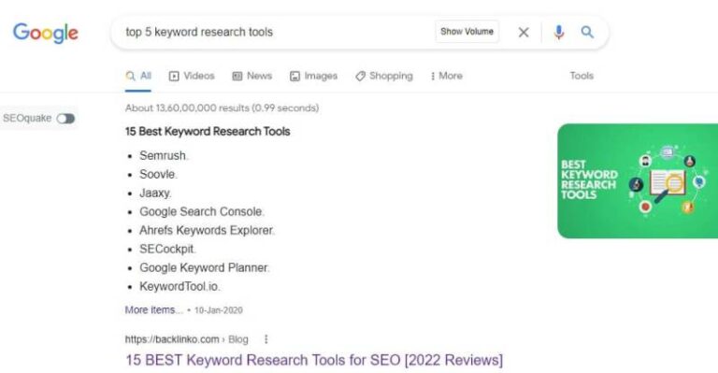This screenshot has height=373, width=718.
Task: Toggle the SEOquake switch
Action: click(65, 119)
